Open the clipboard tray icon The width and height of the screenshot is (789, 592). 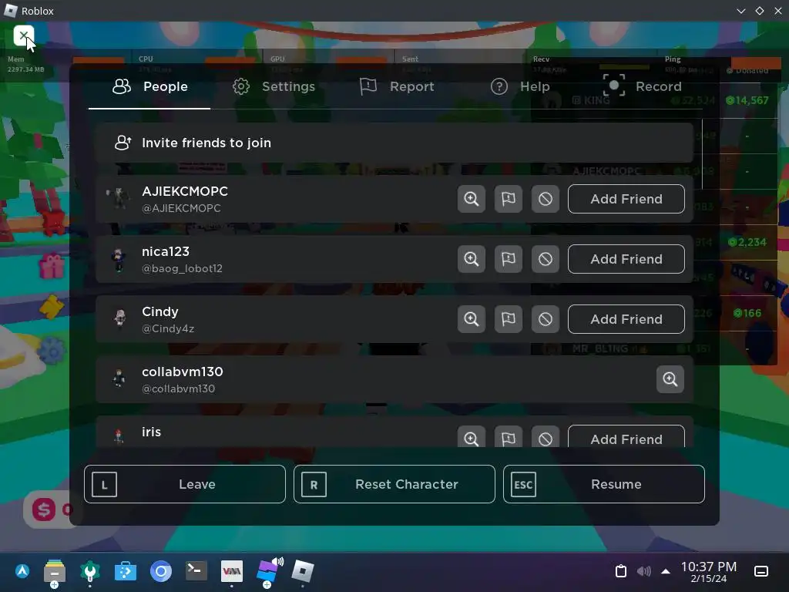621,571
